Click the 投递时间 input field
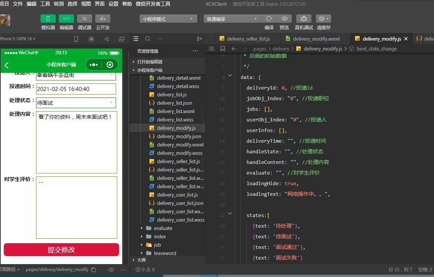Screen dimensions: 434x277 click(x=76, y=89)
